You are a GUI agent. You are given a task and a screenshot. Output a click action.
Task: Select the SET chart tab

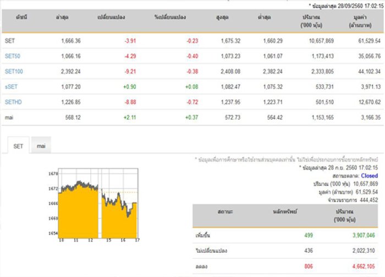pyautogui.click(x=18, y=146)
